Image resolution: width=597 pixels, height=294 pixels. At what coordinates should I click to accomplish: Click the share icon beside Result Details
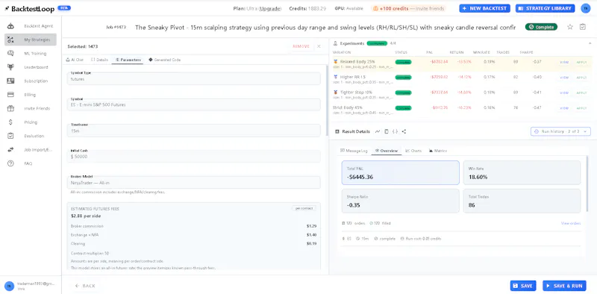tap(404, 131)
